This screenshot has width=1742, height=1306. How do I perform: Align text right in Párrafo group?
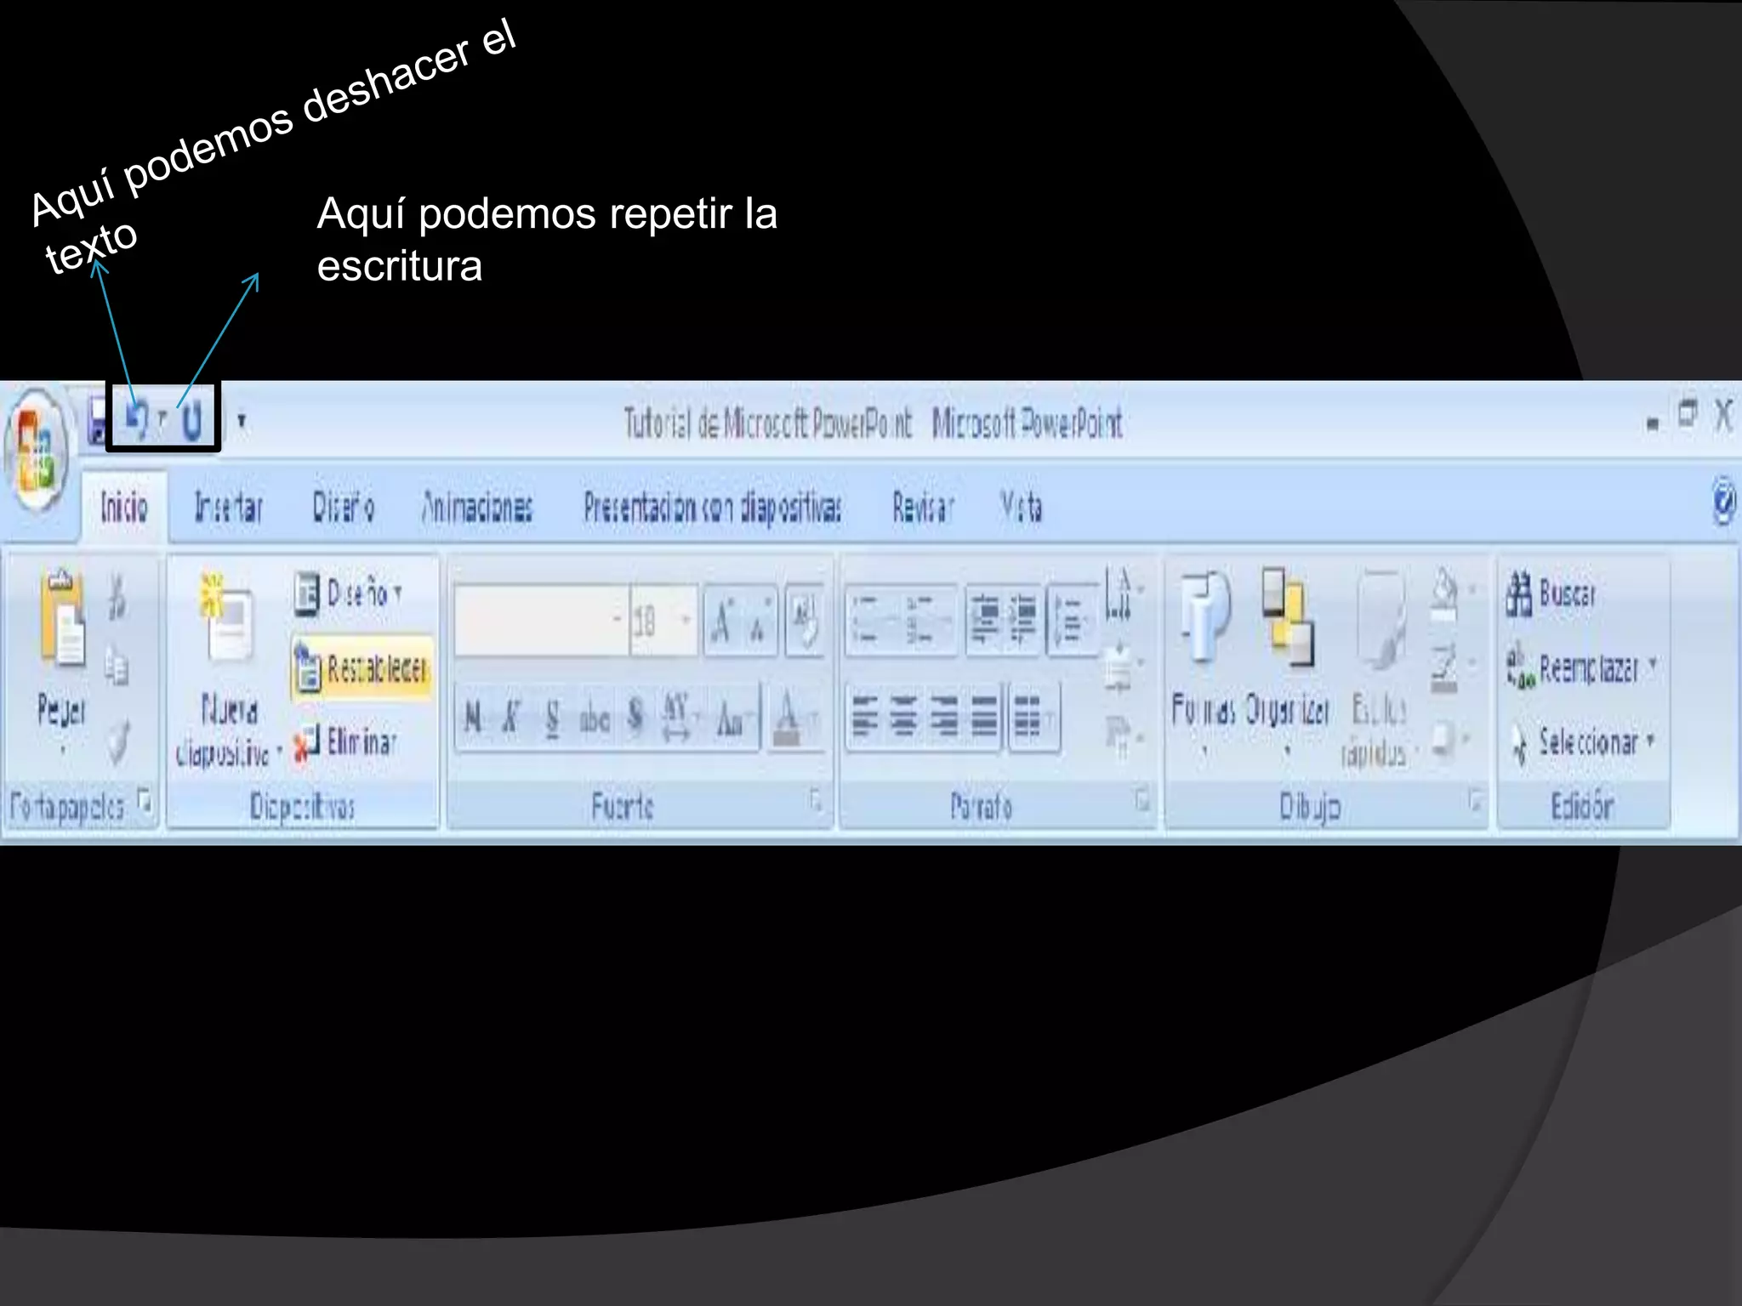(x=943, y=718)
